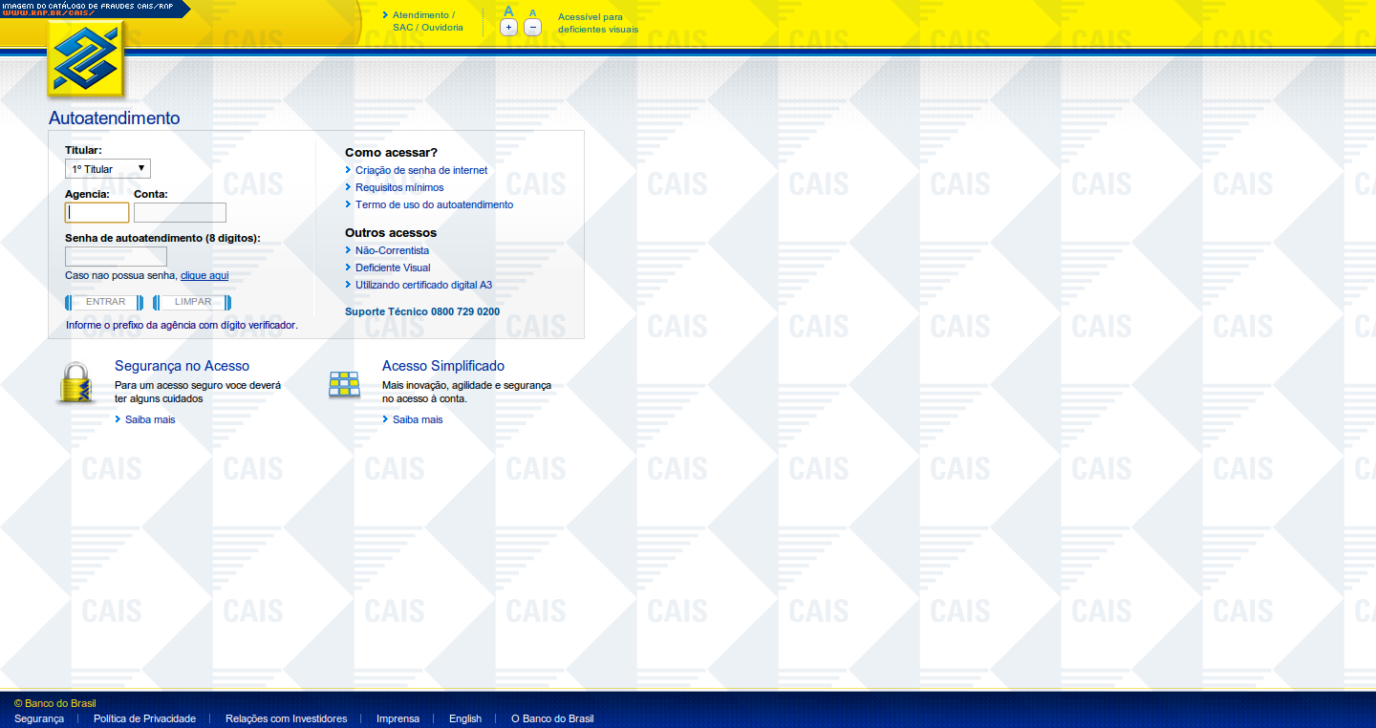Open Termo de uso do autoatendimento
The image size is (1376, 728).
tap(434, 204)
